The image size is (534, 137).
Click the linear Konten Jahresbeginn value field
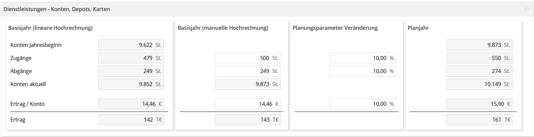[131, 45]
